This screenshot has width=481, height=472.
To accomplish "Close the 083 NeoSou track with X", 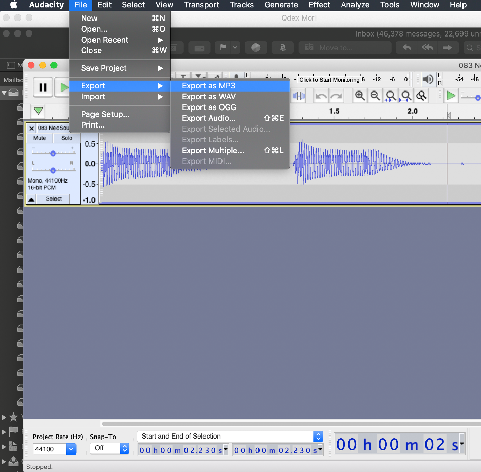I will coord(31,128).
